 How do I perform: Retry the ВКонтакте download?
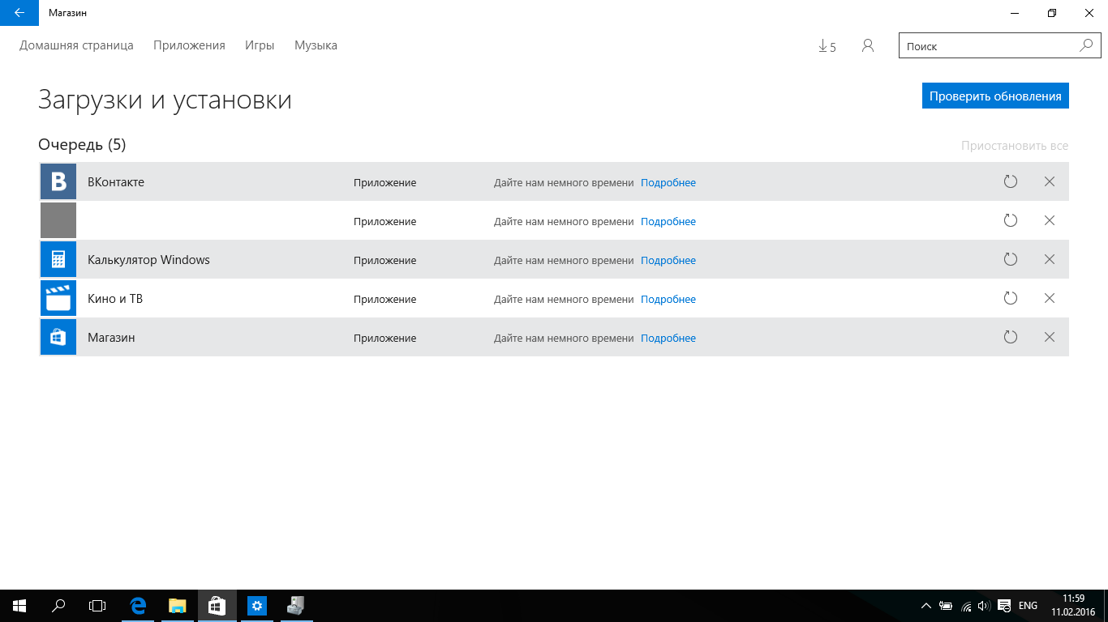coord(1011,182)
